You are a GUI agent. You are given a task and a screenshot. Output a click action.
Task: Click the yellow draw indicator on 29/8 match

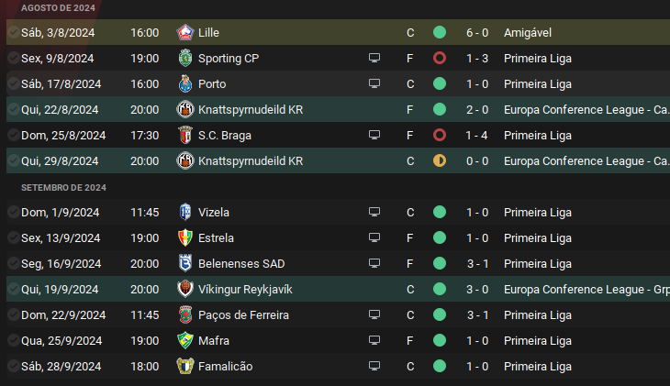440,160
